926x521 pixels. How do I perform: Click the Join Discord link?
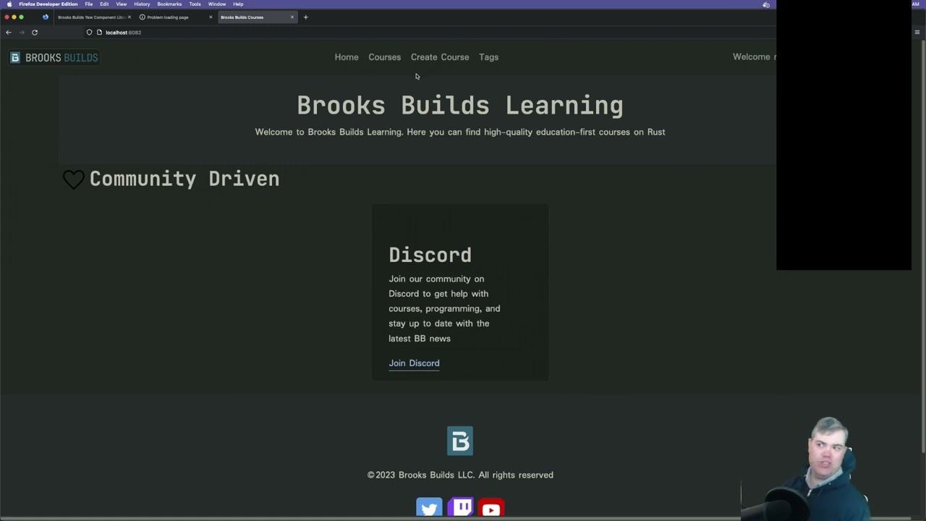click(x=414, y=363)
